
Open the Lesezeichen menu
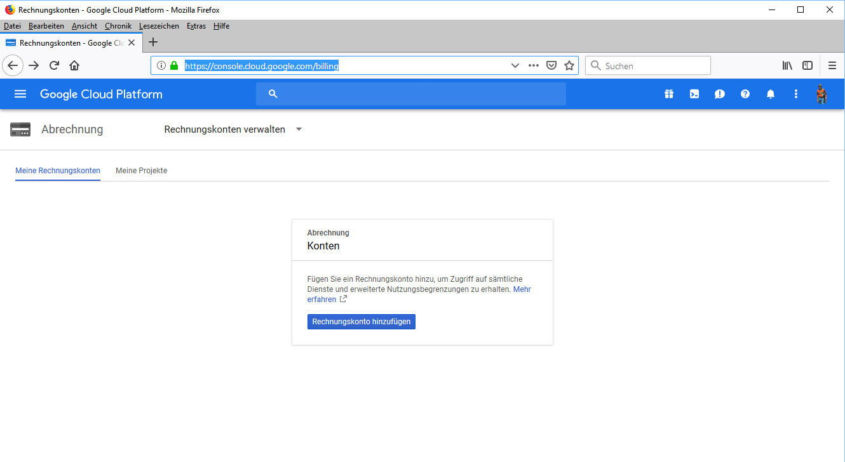(159, 26)
